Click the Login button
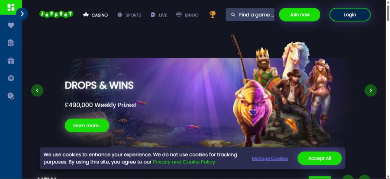 pos(350,15)
